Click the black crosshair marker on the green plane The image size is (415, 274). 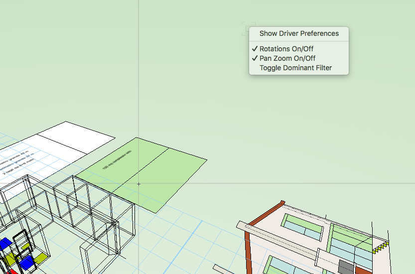138,184
